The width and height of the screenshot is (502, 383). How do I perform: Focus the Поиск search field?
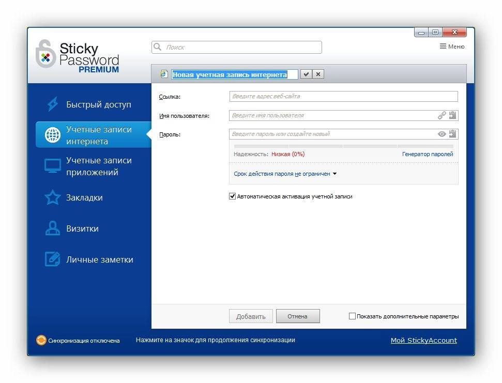[237, 47]
